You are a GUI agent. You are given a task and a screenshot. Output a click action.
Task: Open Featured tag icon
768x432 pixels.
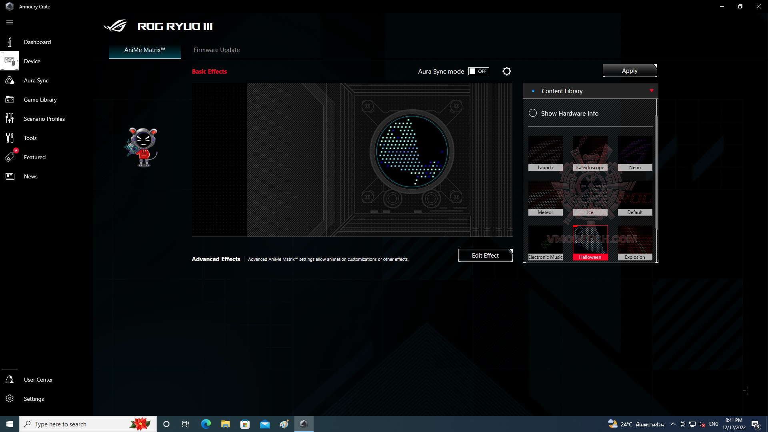10,157
